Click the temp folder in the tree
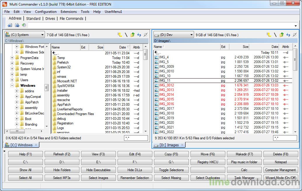The height and width of the screenshot is (191, 302). coord(24,74)
